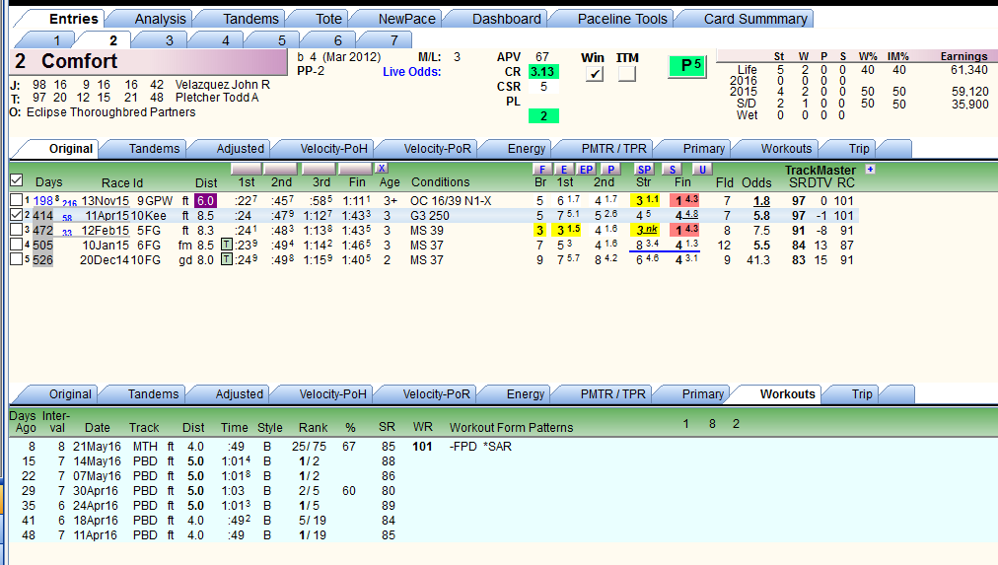Screen dimensions: 998x565
Task: Click the plus icon beside TrackMaster
Action: pyautogui.click(x=870, y=170)
